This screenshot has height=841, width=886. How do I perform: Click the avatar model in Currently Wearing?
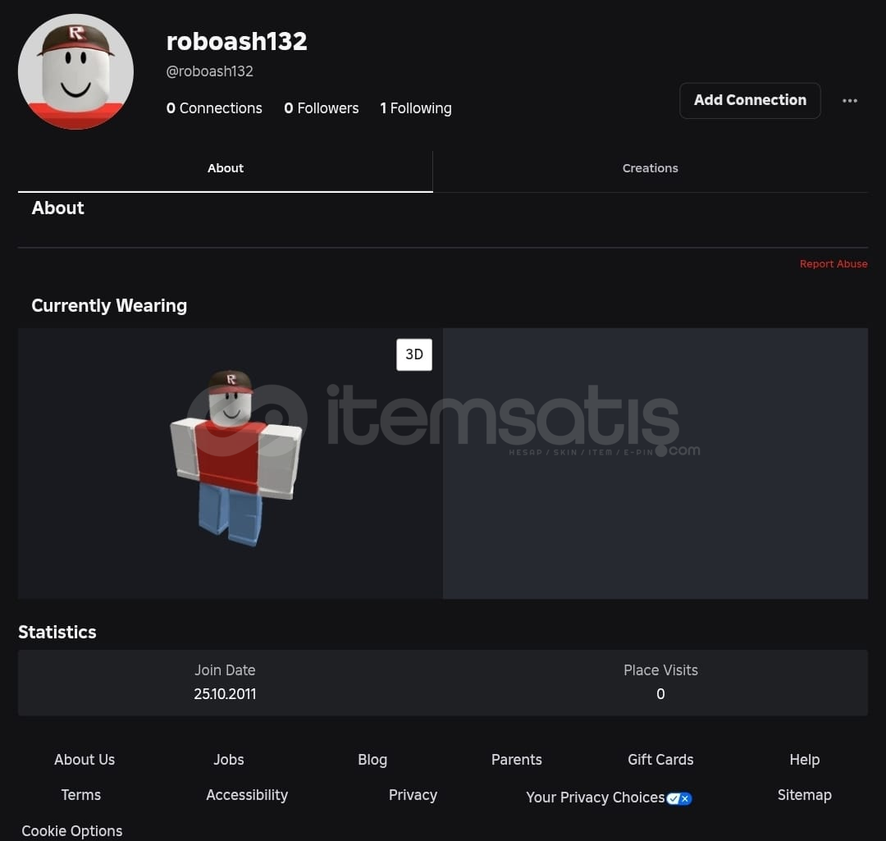pos(236,458)
